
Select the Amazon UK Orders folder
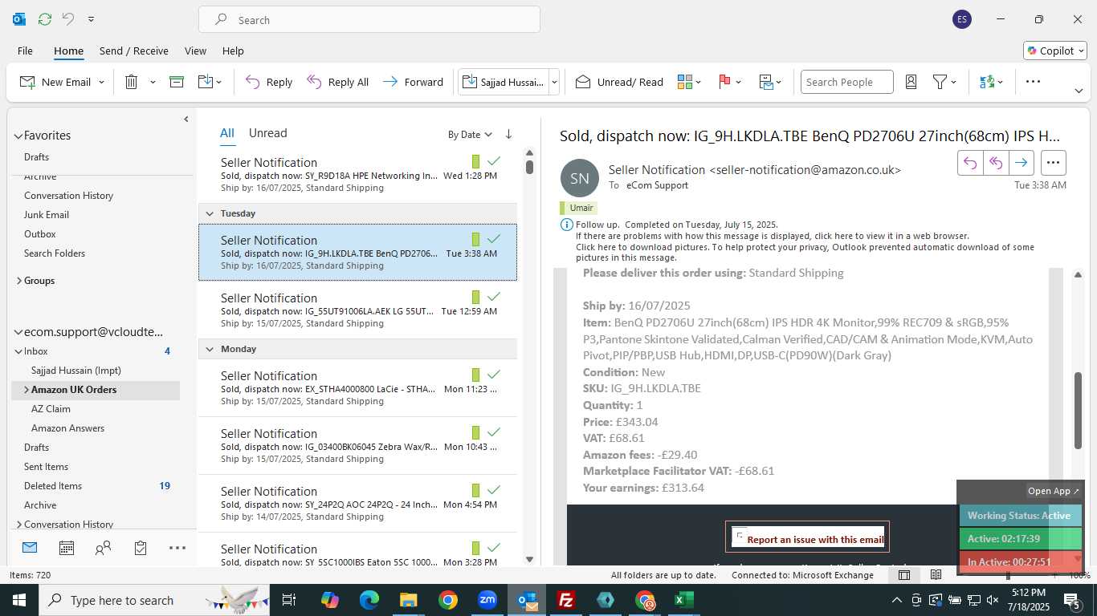point(96,390)
